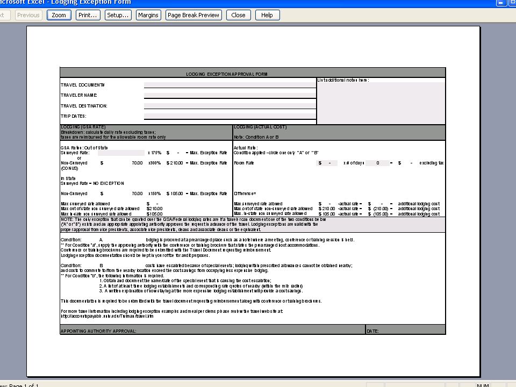Select the shaded field beside TRAVELER NAME

click(x=230, y=95)
